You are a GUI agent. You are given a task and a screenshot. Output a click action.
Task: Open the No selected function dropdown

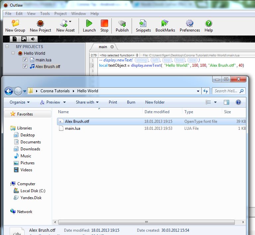(x=119, y=55)
